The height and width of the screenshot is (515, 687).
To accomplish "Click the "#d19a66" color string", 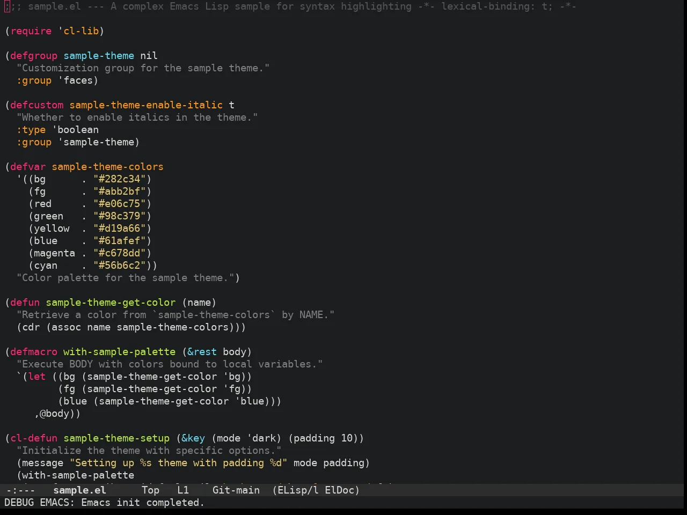I will tap(120, 229).
